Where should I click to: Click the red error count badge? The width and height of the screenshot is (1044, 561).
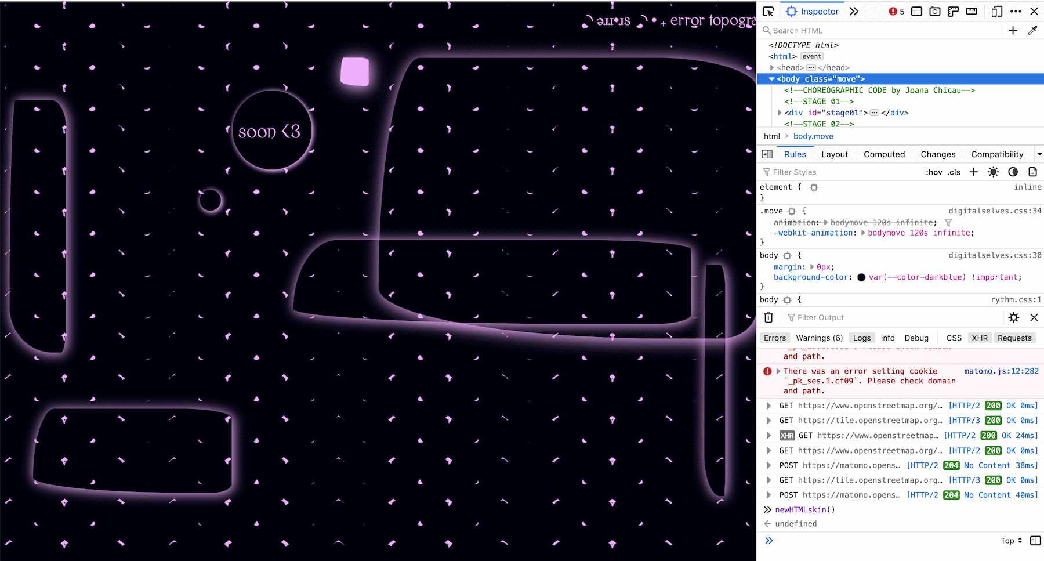897,12
